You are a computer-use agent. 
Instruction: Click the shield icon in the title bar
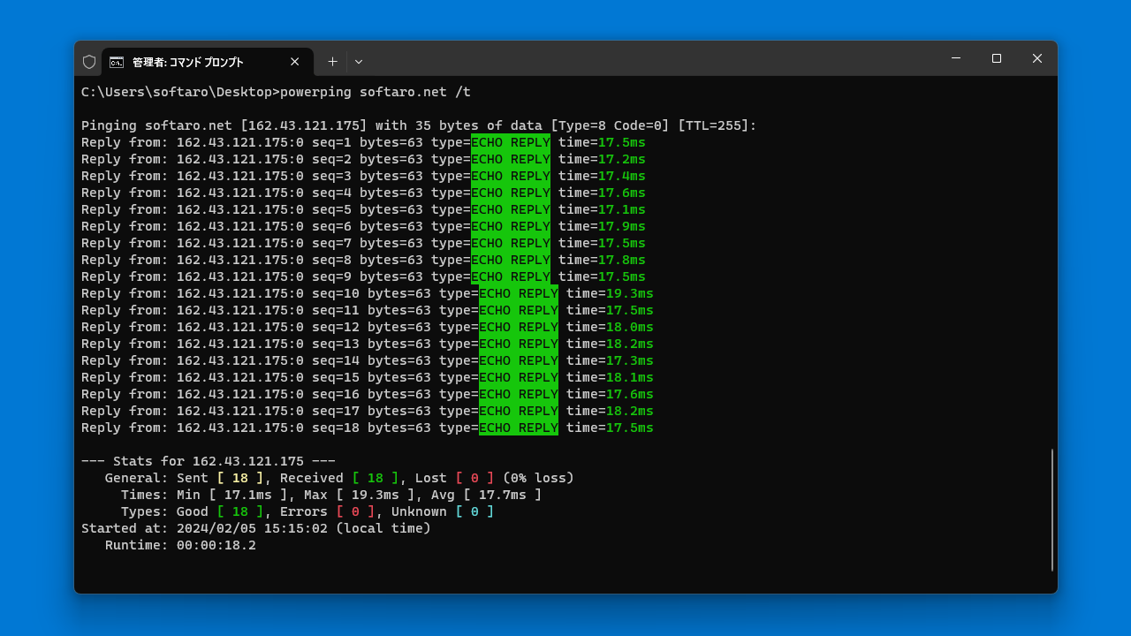[89, 62]
